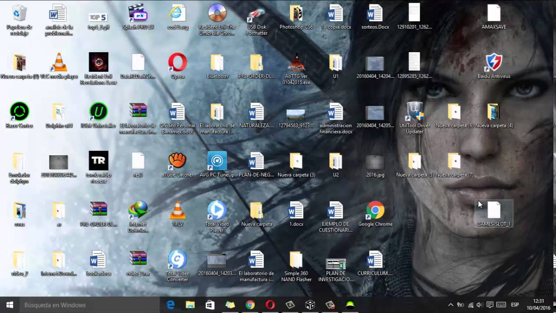Open the 1.FLV video file
Screen dimensions: 556x313
pyautogui.click(x=178, y=214)
